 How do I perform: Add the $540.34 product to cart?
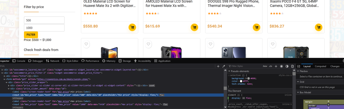[x=256, y=27]
